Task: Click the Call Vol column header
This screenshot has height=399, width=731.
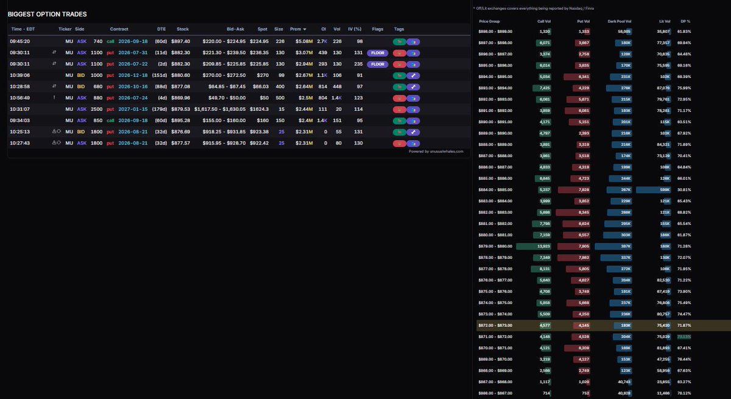Action: click(x=544, y=21)
